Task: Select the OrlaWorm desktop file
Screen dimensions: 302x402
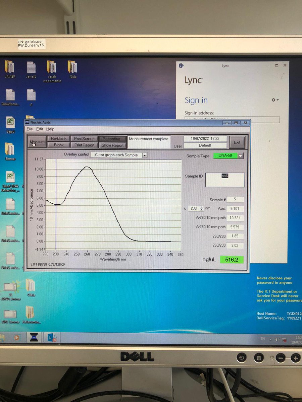Action: pyautogui.click(x=10, y=97)
